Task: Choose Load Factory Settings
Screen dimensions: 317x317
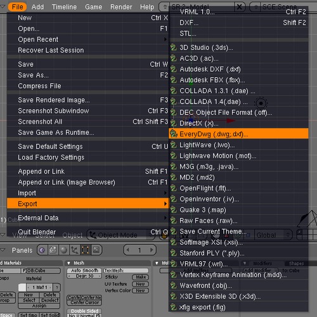Action: [x=88, y=157]
